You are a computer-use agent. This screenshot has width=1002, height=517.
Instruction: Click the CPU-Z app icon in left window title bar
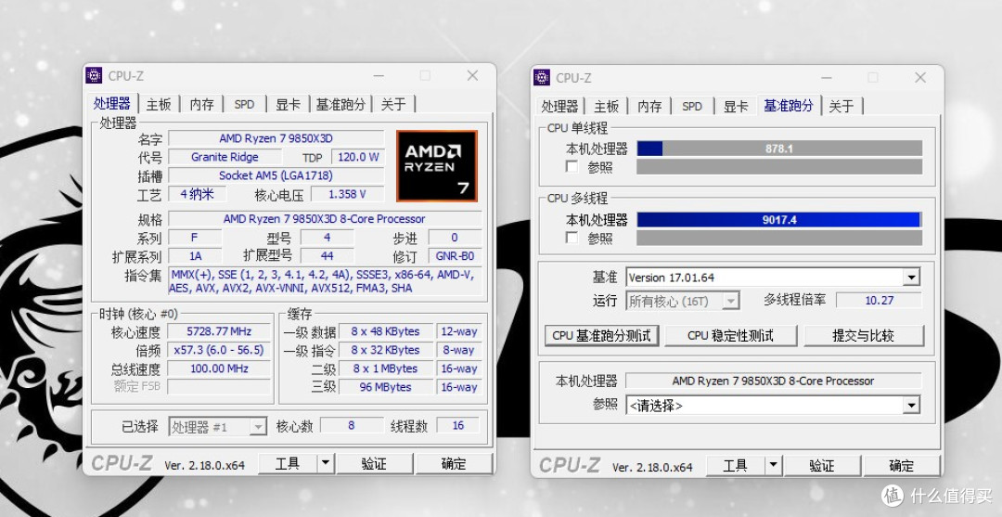point(94,75)
